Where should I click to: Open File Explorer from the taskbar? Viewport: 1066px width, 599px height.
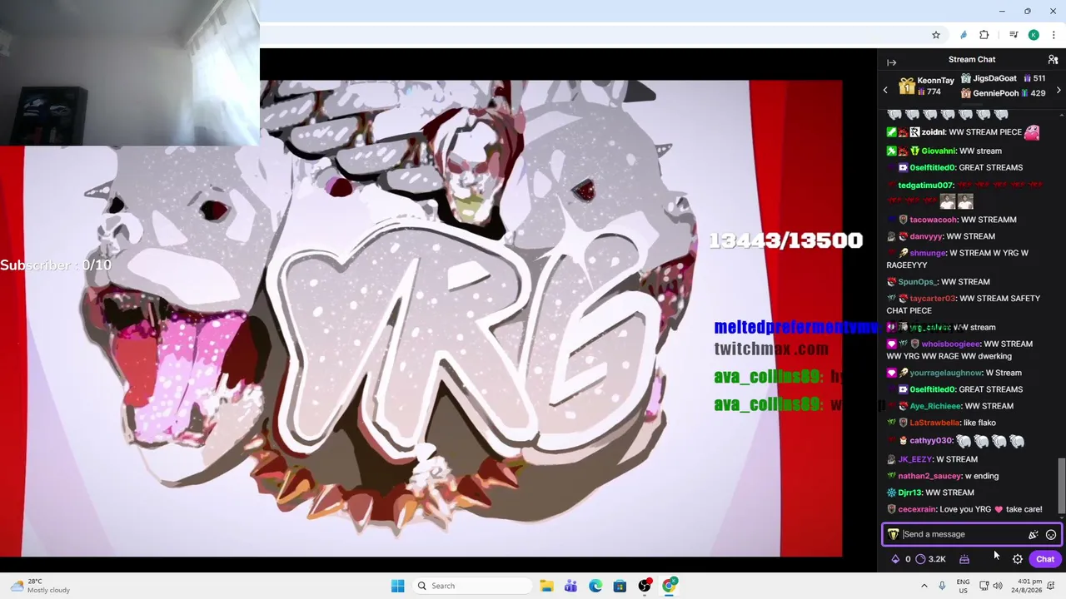[x=546, y=586]
